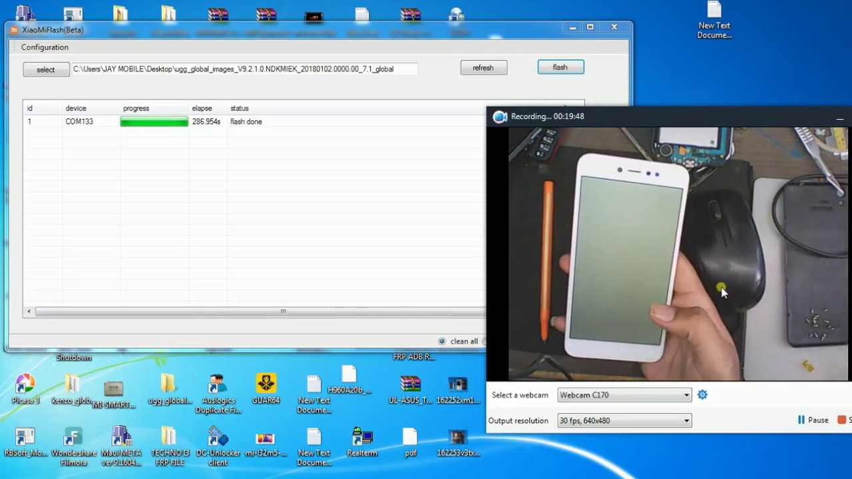
Task: Click the XiaoMiFlash Mi logo icon
Action: (x=14, y=30)
